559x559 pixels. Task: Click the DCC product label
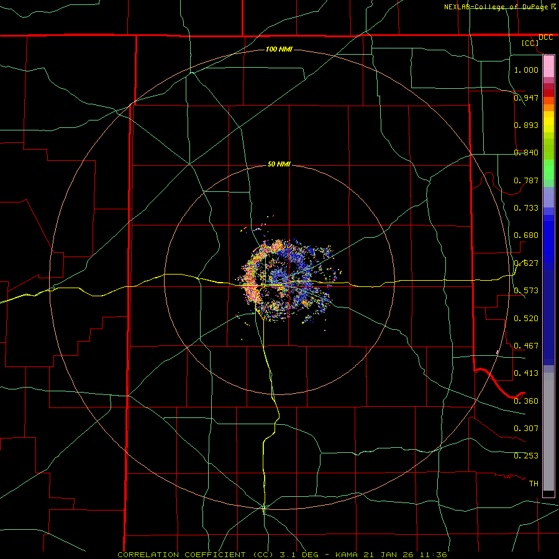pos(545,37)
